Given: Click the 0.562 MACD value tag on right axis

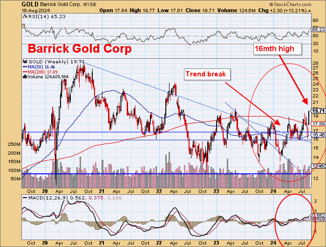Looking at the screenshot, I should coord(318,216).
